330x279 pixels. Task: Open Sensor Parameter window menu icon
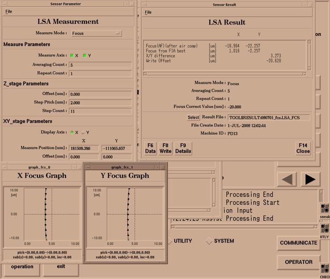click(x=4, y=4)
